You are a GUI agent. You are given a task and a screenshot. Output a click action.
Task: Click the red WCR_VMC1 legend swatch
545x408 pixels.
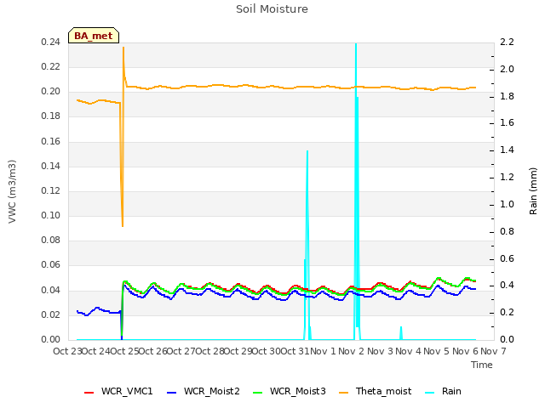coord(89,393)
